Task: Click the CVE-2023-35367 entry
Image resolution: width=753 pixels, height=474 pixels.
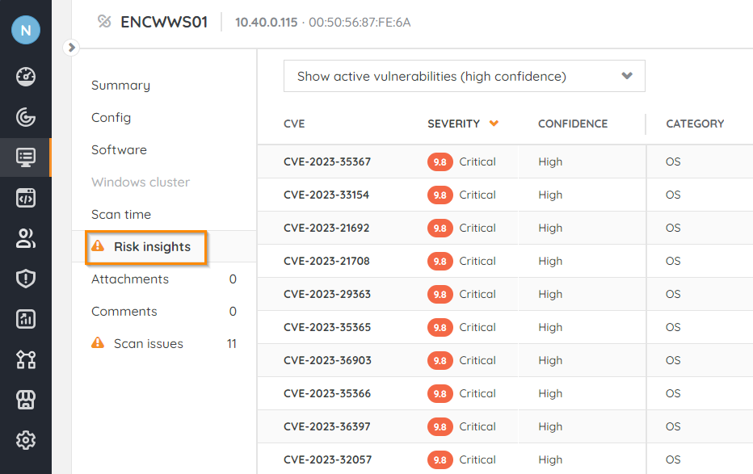Action: click(327, 161)
